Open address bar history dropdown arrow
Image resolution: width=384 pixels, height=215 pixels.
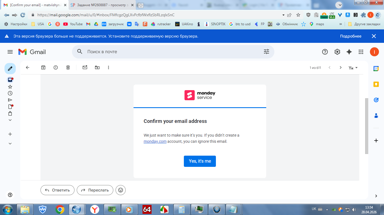pos(283,15)
